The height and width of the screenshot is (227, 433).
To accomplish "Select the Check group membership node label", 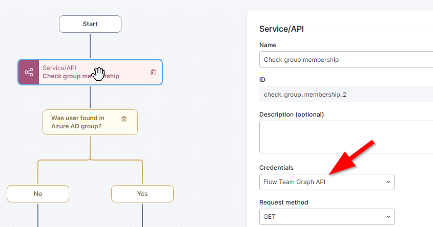I will click(x=81, y=76).
